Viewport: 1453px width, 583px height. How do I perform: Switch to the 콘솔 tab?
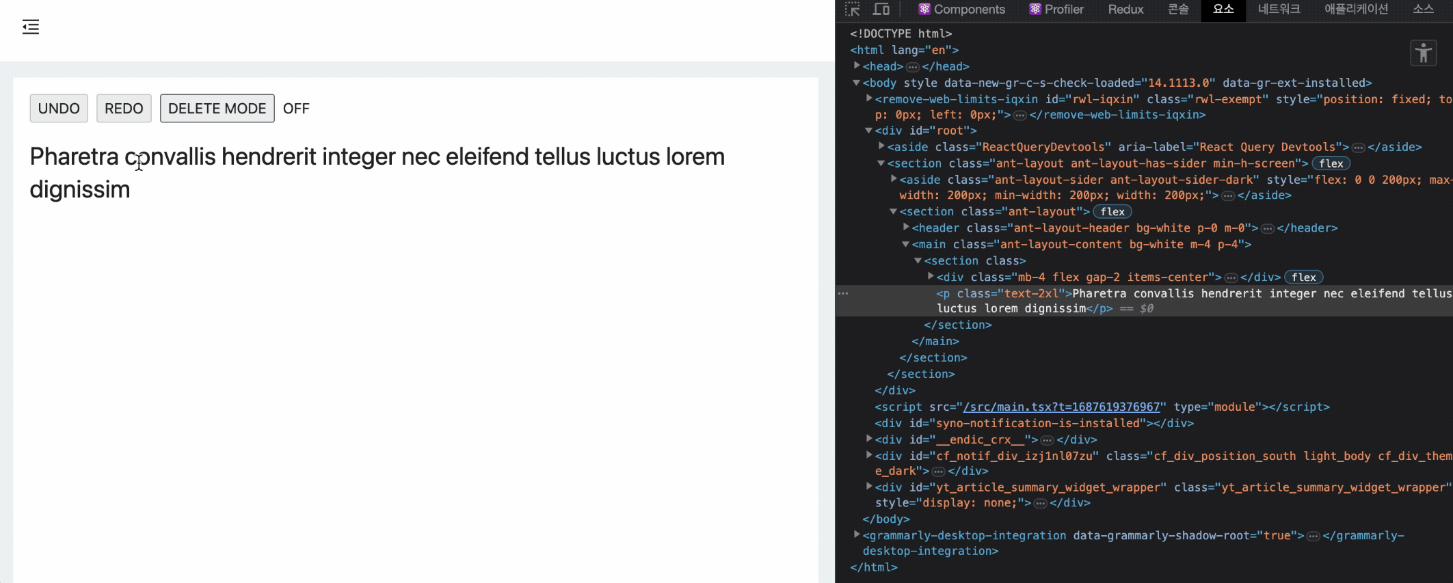point(1178,10)
